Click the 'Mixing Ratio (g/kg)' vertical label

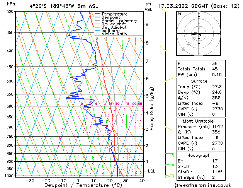[151, 109]
